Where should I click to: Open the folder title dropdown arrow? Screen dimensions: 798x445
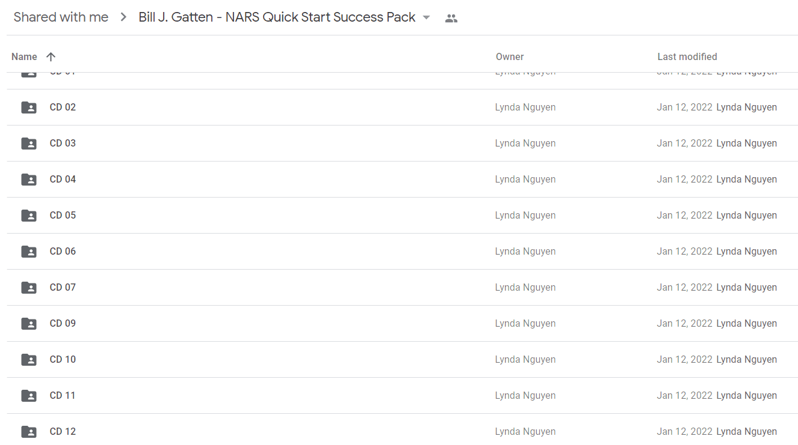[426, 17]
